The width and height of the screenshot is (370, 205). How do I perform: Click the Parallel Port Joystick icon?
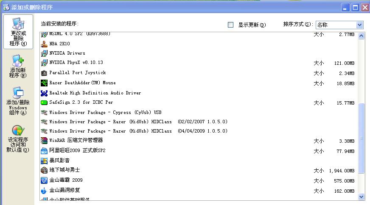(x=44, y=73)
